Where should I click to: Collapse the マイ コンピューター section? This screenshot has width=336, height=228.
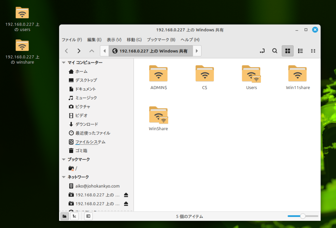click(x=64, y=63)
